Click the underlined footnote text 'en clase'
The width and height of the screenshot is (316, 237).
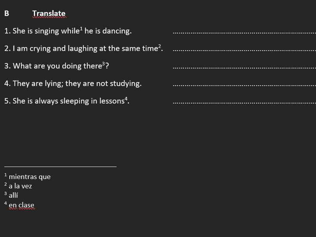coord(21,205)
